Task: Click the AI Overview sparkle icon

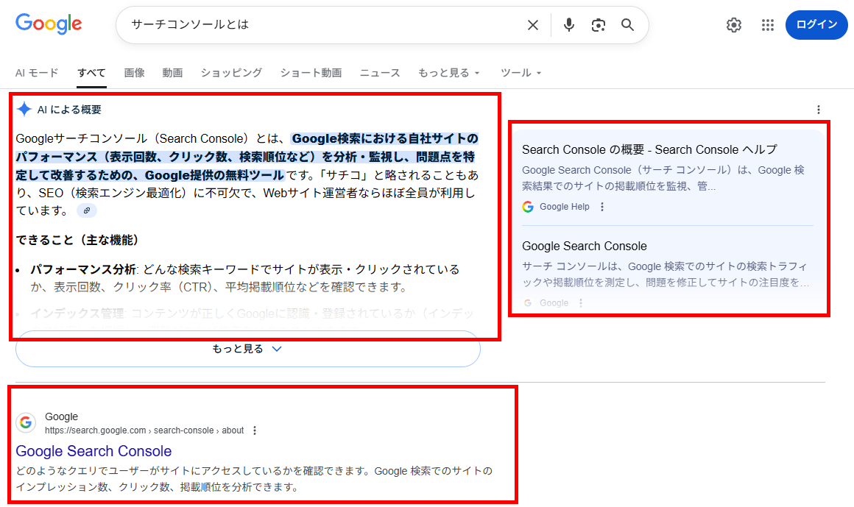Action: [x=24, y=108]
